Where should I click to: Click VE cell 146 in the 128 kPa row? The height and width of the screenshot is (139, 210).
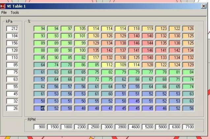point(148,50)
